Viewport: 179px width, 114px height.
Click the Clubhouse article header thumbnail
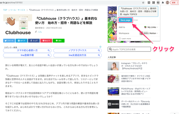click(18, 25)
